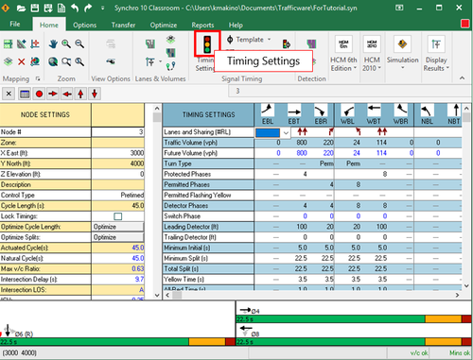Viewport: 473px width, 360px height.
Task: Click the X East value 3000
Action: [118, 153]
